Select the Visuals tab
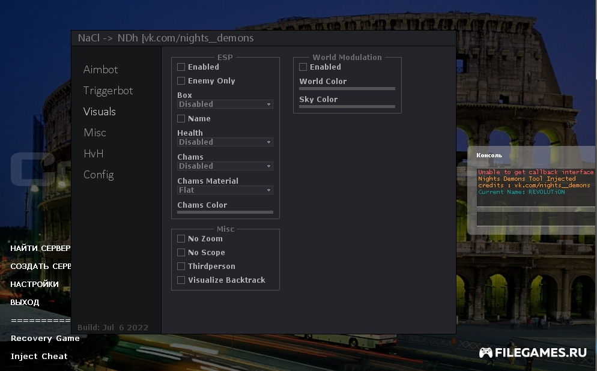Image resolution: width=597 pixels, height=371 pixels. pos(99,112)
